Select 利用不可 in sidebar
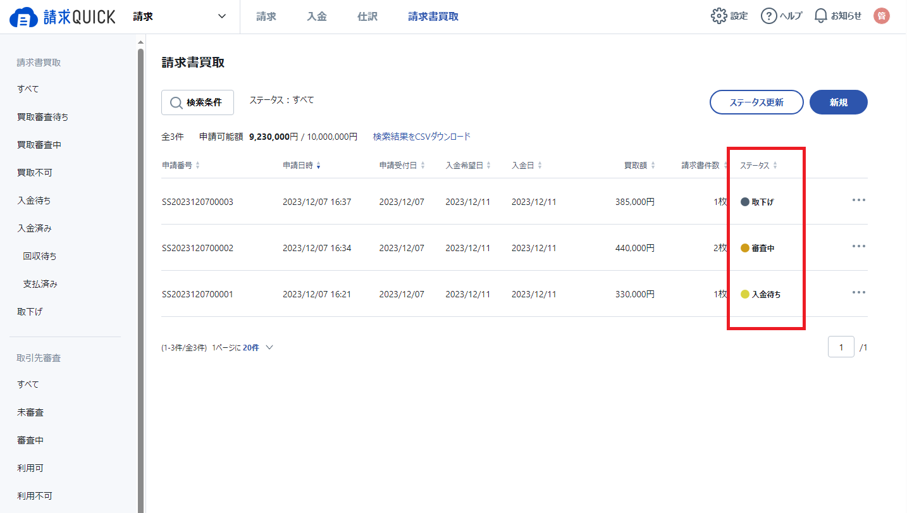The width and height of the screenshot is (907, 513). pyautogui.click(x=34, y=496)
